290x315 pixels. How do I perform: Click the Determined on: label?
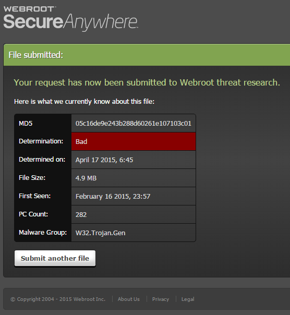(x=42, y=160)
